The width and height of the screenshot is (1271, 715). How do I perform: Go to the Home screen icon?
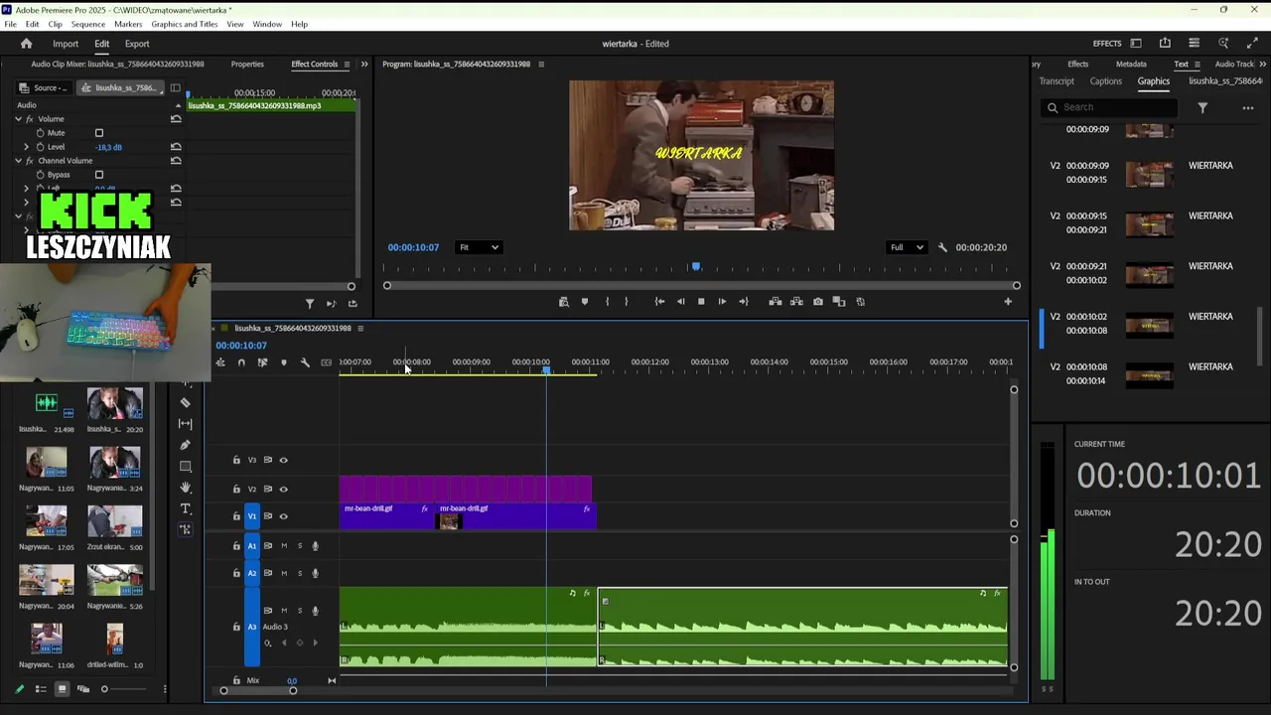click(26, 44)
